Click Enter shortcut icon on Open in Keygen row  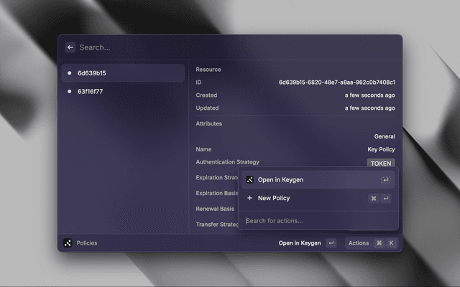click(x=386, y=180)
